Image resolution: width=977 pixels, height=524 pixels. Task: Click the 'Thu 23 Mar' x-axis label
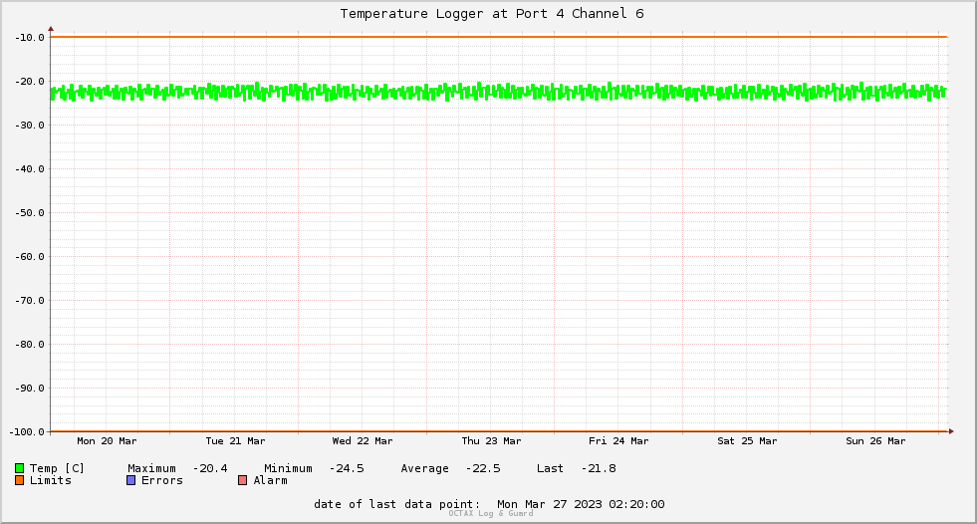point(491,441)
